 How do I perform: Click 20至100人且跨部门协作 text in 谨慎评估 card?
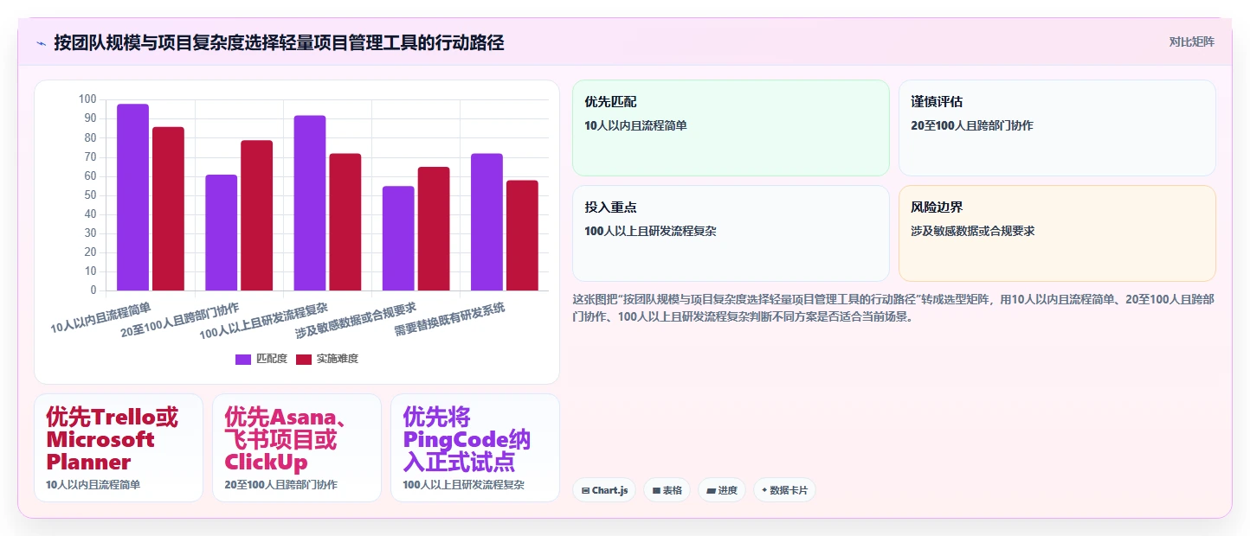[x=972, y=125]
